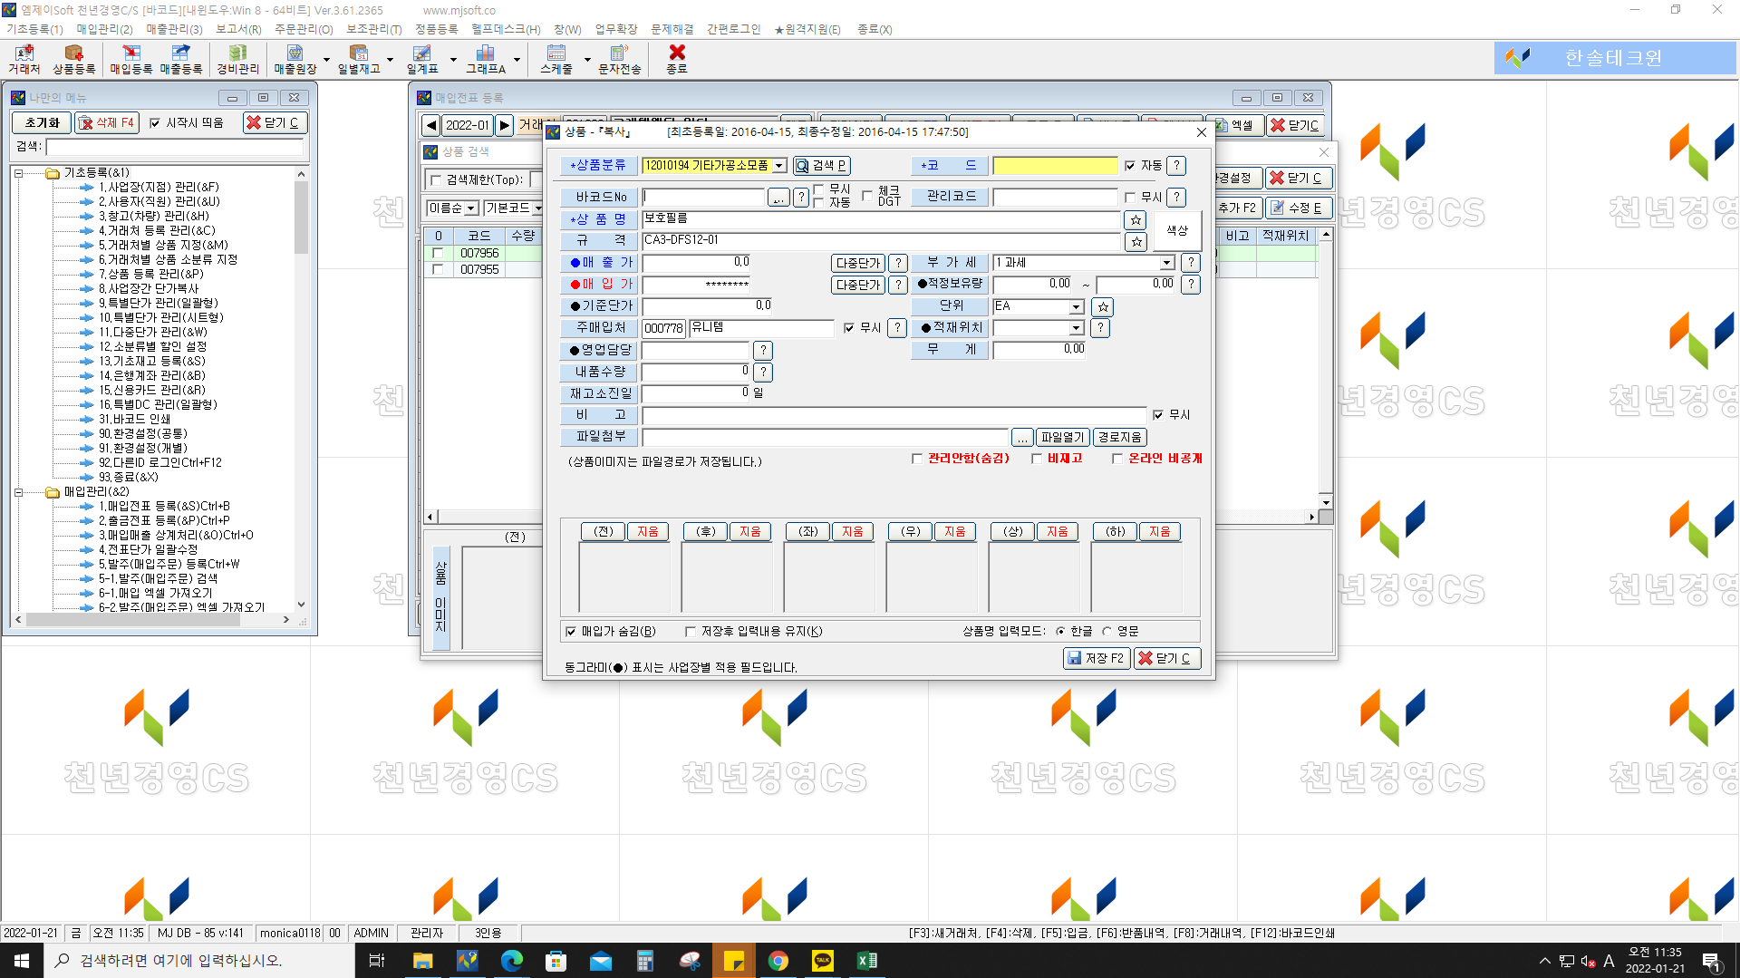Toggle 무시 checkbox next to 주매입처

click(849, 328)
